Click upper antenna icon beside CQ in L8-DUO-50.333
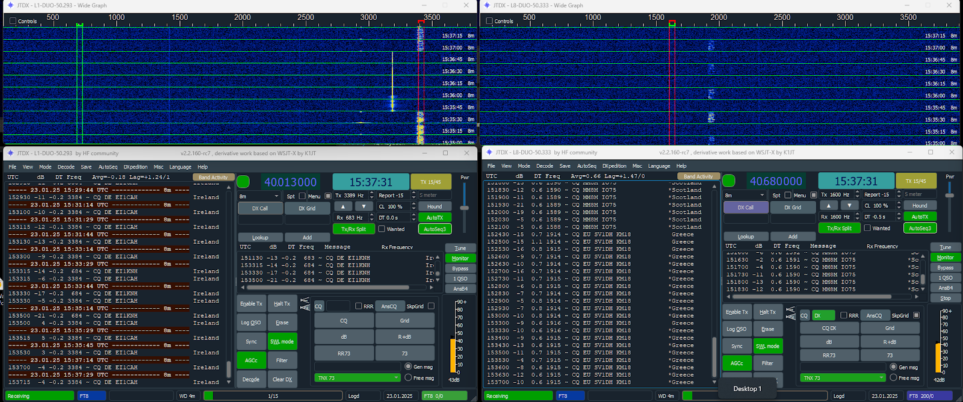Viewport: 963px width, 402px height. click(x=790, y=309)
